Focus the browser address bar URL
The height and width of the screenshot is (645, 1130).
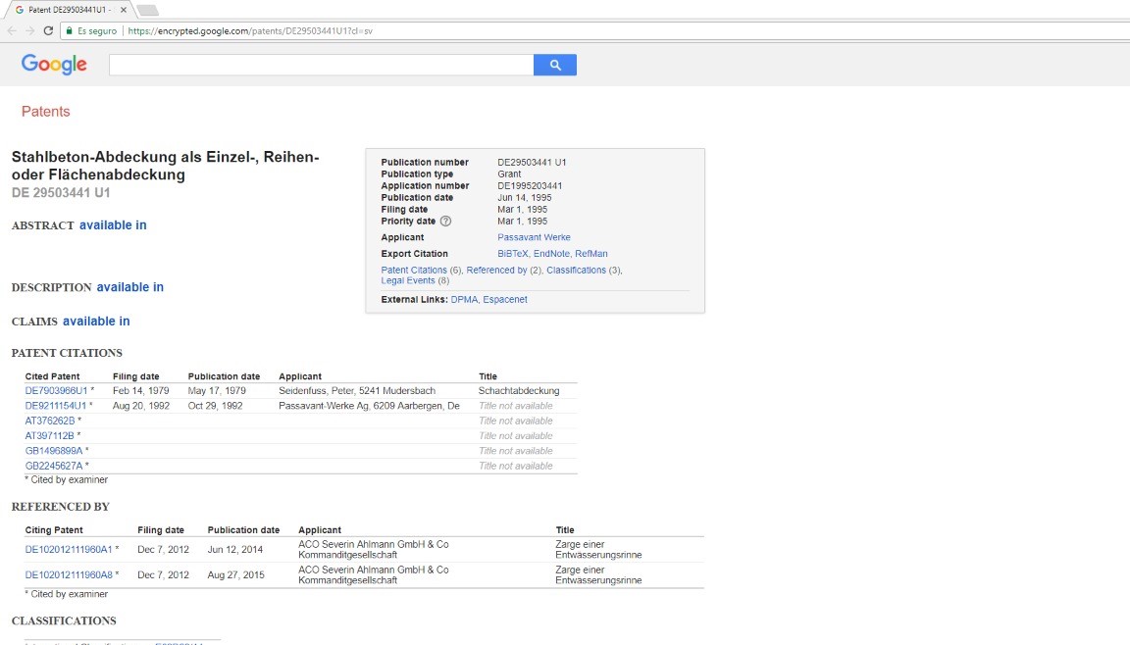(x=250, y=31)
